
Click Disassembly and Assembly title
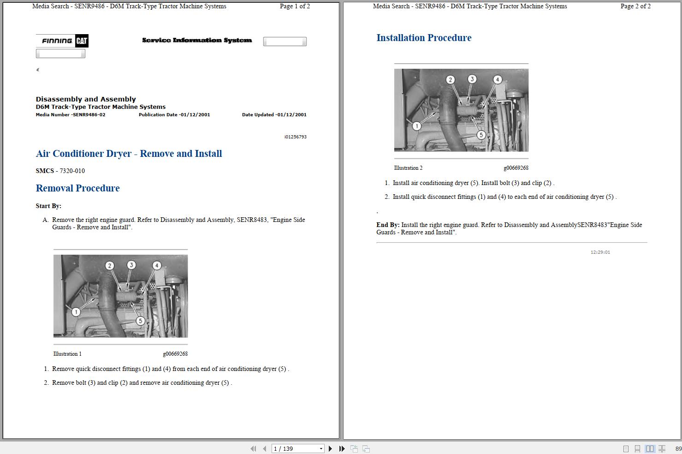86,99
